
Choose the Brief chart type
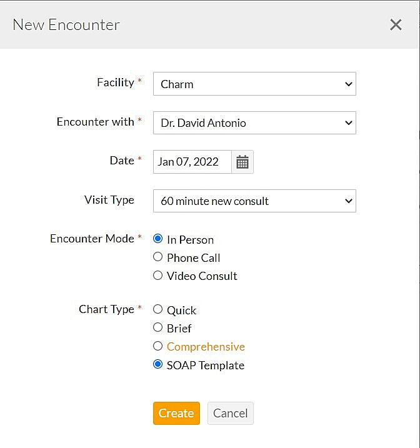point(158,327)
